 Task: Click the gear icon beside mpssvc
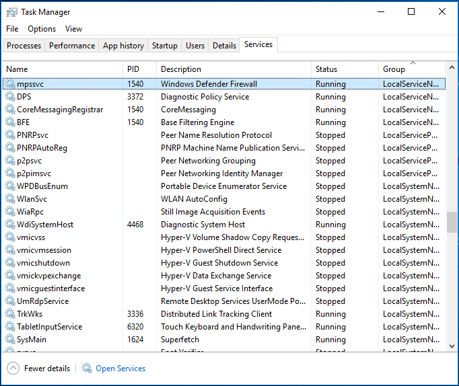pyautogui.click(x=10, y=84)
